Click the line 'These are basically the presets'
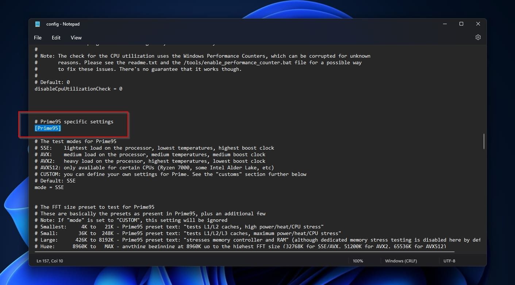The height and width of the screenshot is (285, 515). 150,213
